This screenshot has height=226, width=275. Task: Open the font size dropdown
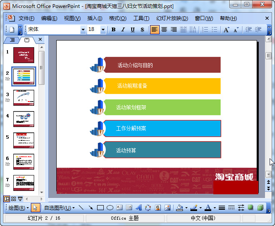click(103, 30)
